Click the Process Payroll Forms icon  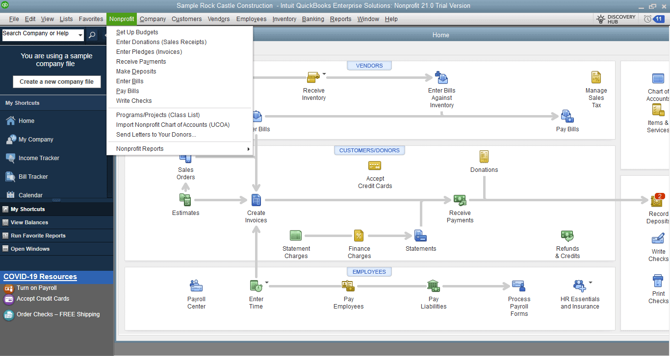[x=518, y=286]
